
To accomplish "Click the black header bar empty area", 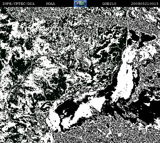I will pos(64,4).
